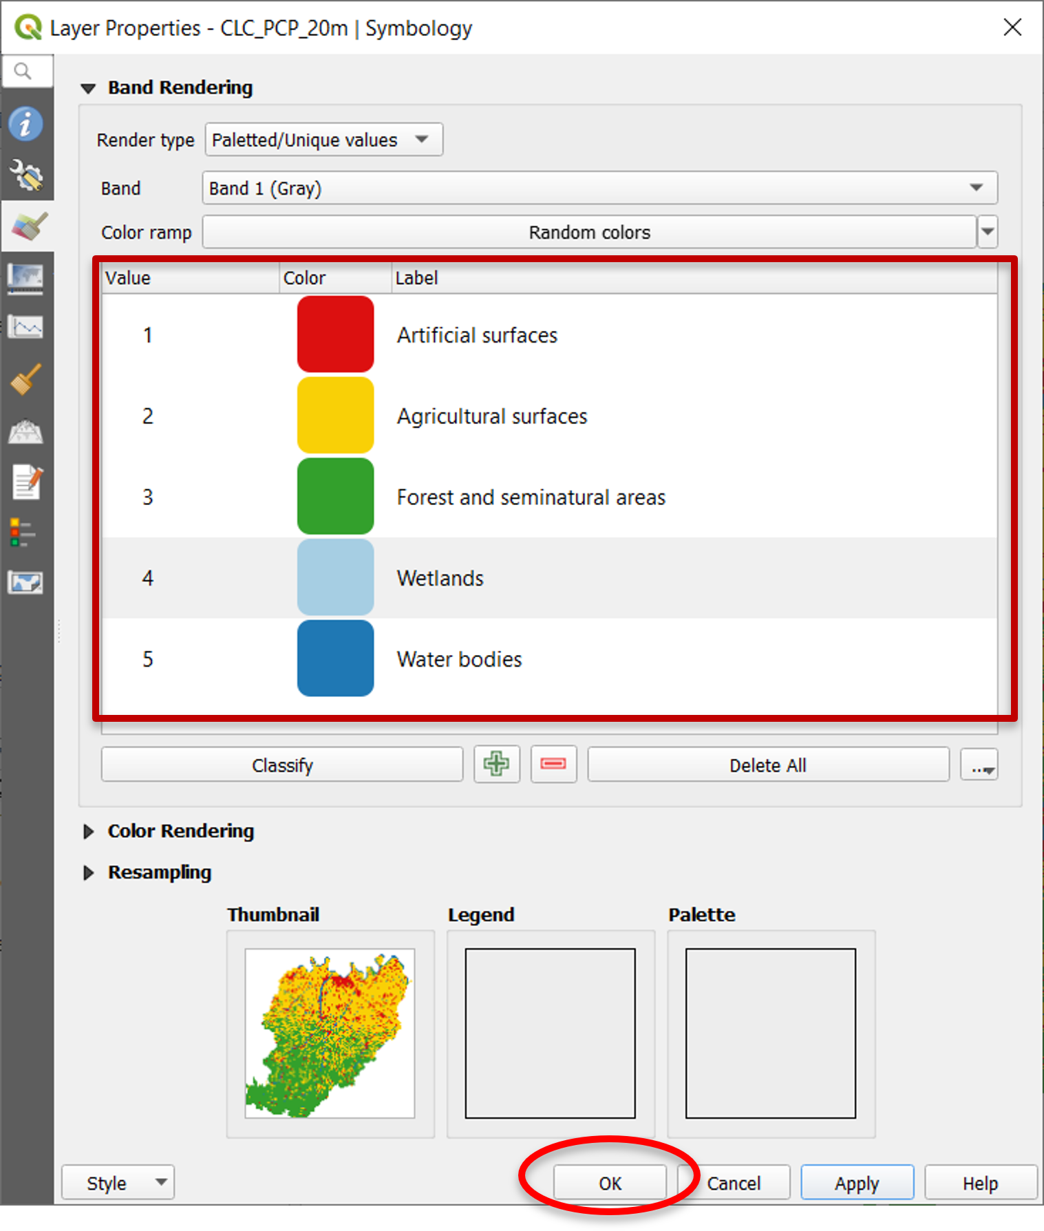Image resolution: width=1044 pixels, height=1231 pixels.
Task: Click the Legend preview box
Action: tap(551, 1034)
